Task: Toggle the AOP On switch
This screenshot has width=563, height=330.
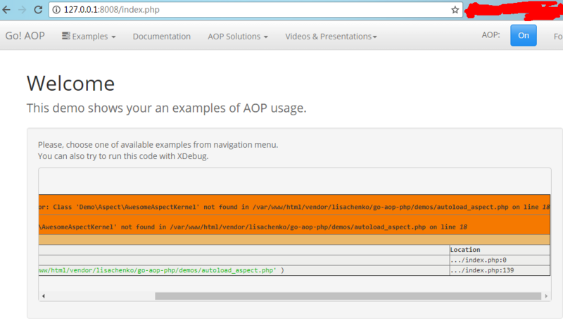Action: pyautogui.click(x=523, y=36)
